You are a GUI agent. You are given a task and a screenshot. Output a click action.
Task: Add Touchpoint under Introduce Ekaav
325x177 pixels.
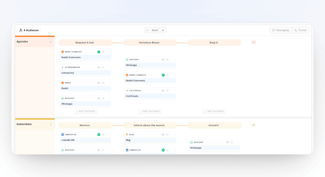coord(150,111)
